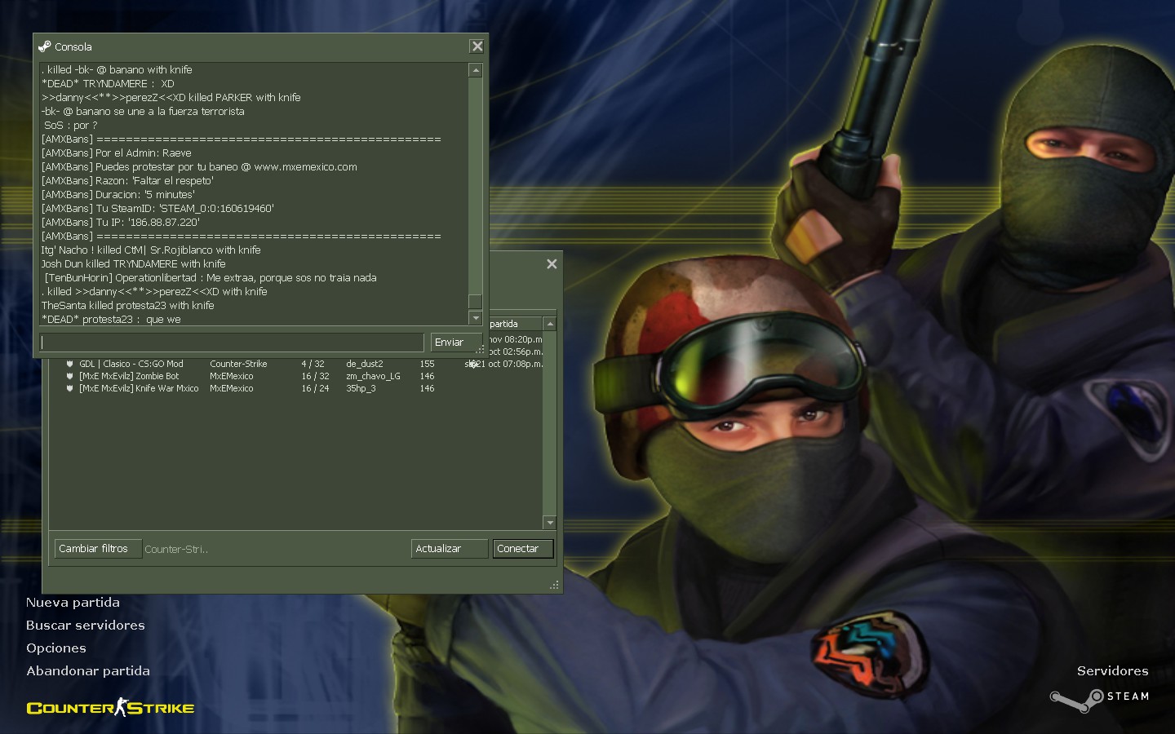1175x734 pixels.
Task: Click the Cambiar filtros button
Action: [x=98, y=549]
